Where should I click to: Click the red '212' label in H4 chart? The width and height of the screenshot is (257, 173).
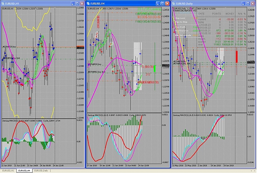[x=148, y=74]
